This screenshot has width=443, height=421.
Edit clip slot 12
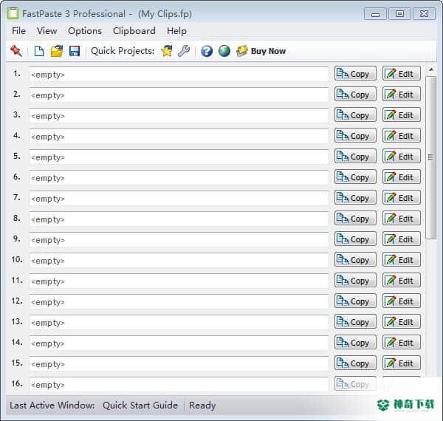(x=402, y=301)
